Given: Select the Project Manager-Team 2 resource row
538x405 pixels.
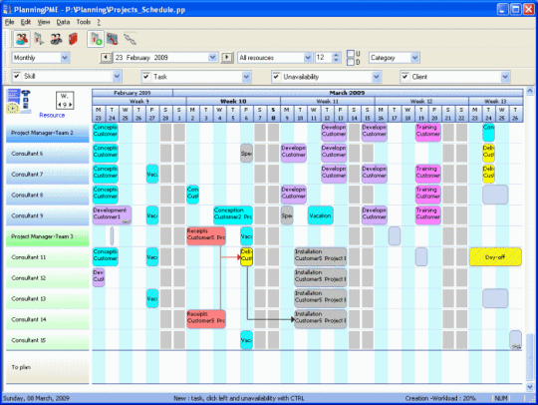Looking at the screenshot, I should point(48,133).
